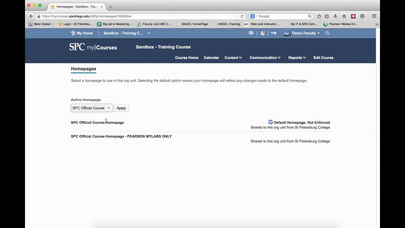This screenshot has height=228, width=405.
Task: Open the subscription alerts chat bubbles icon
Action: (x=274, y=33)
